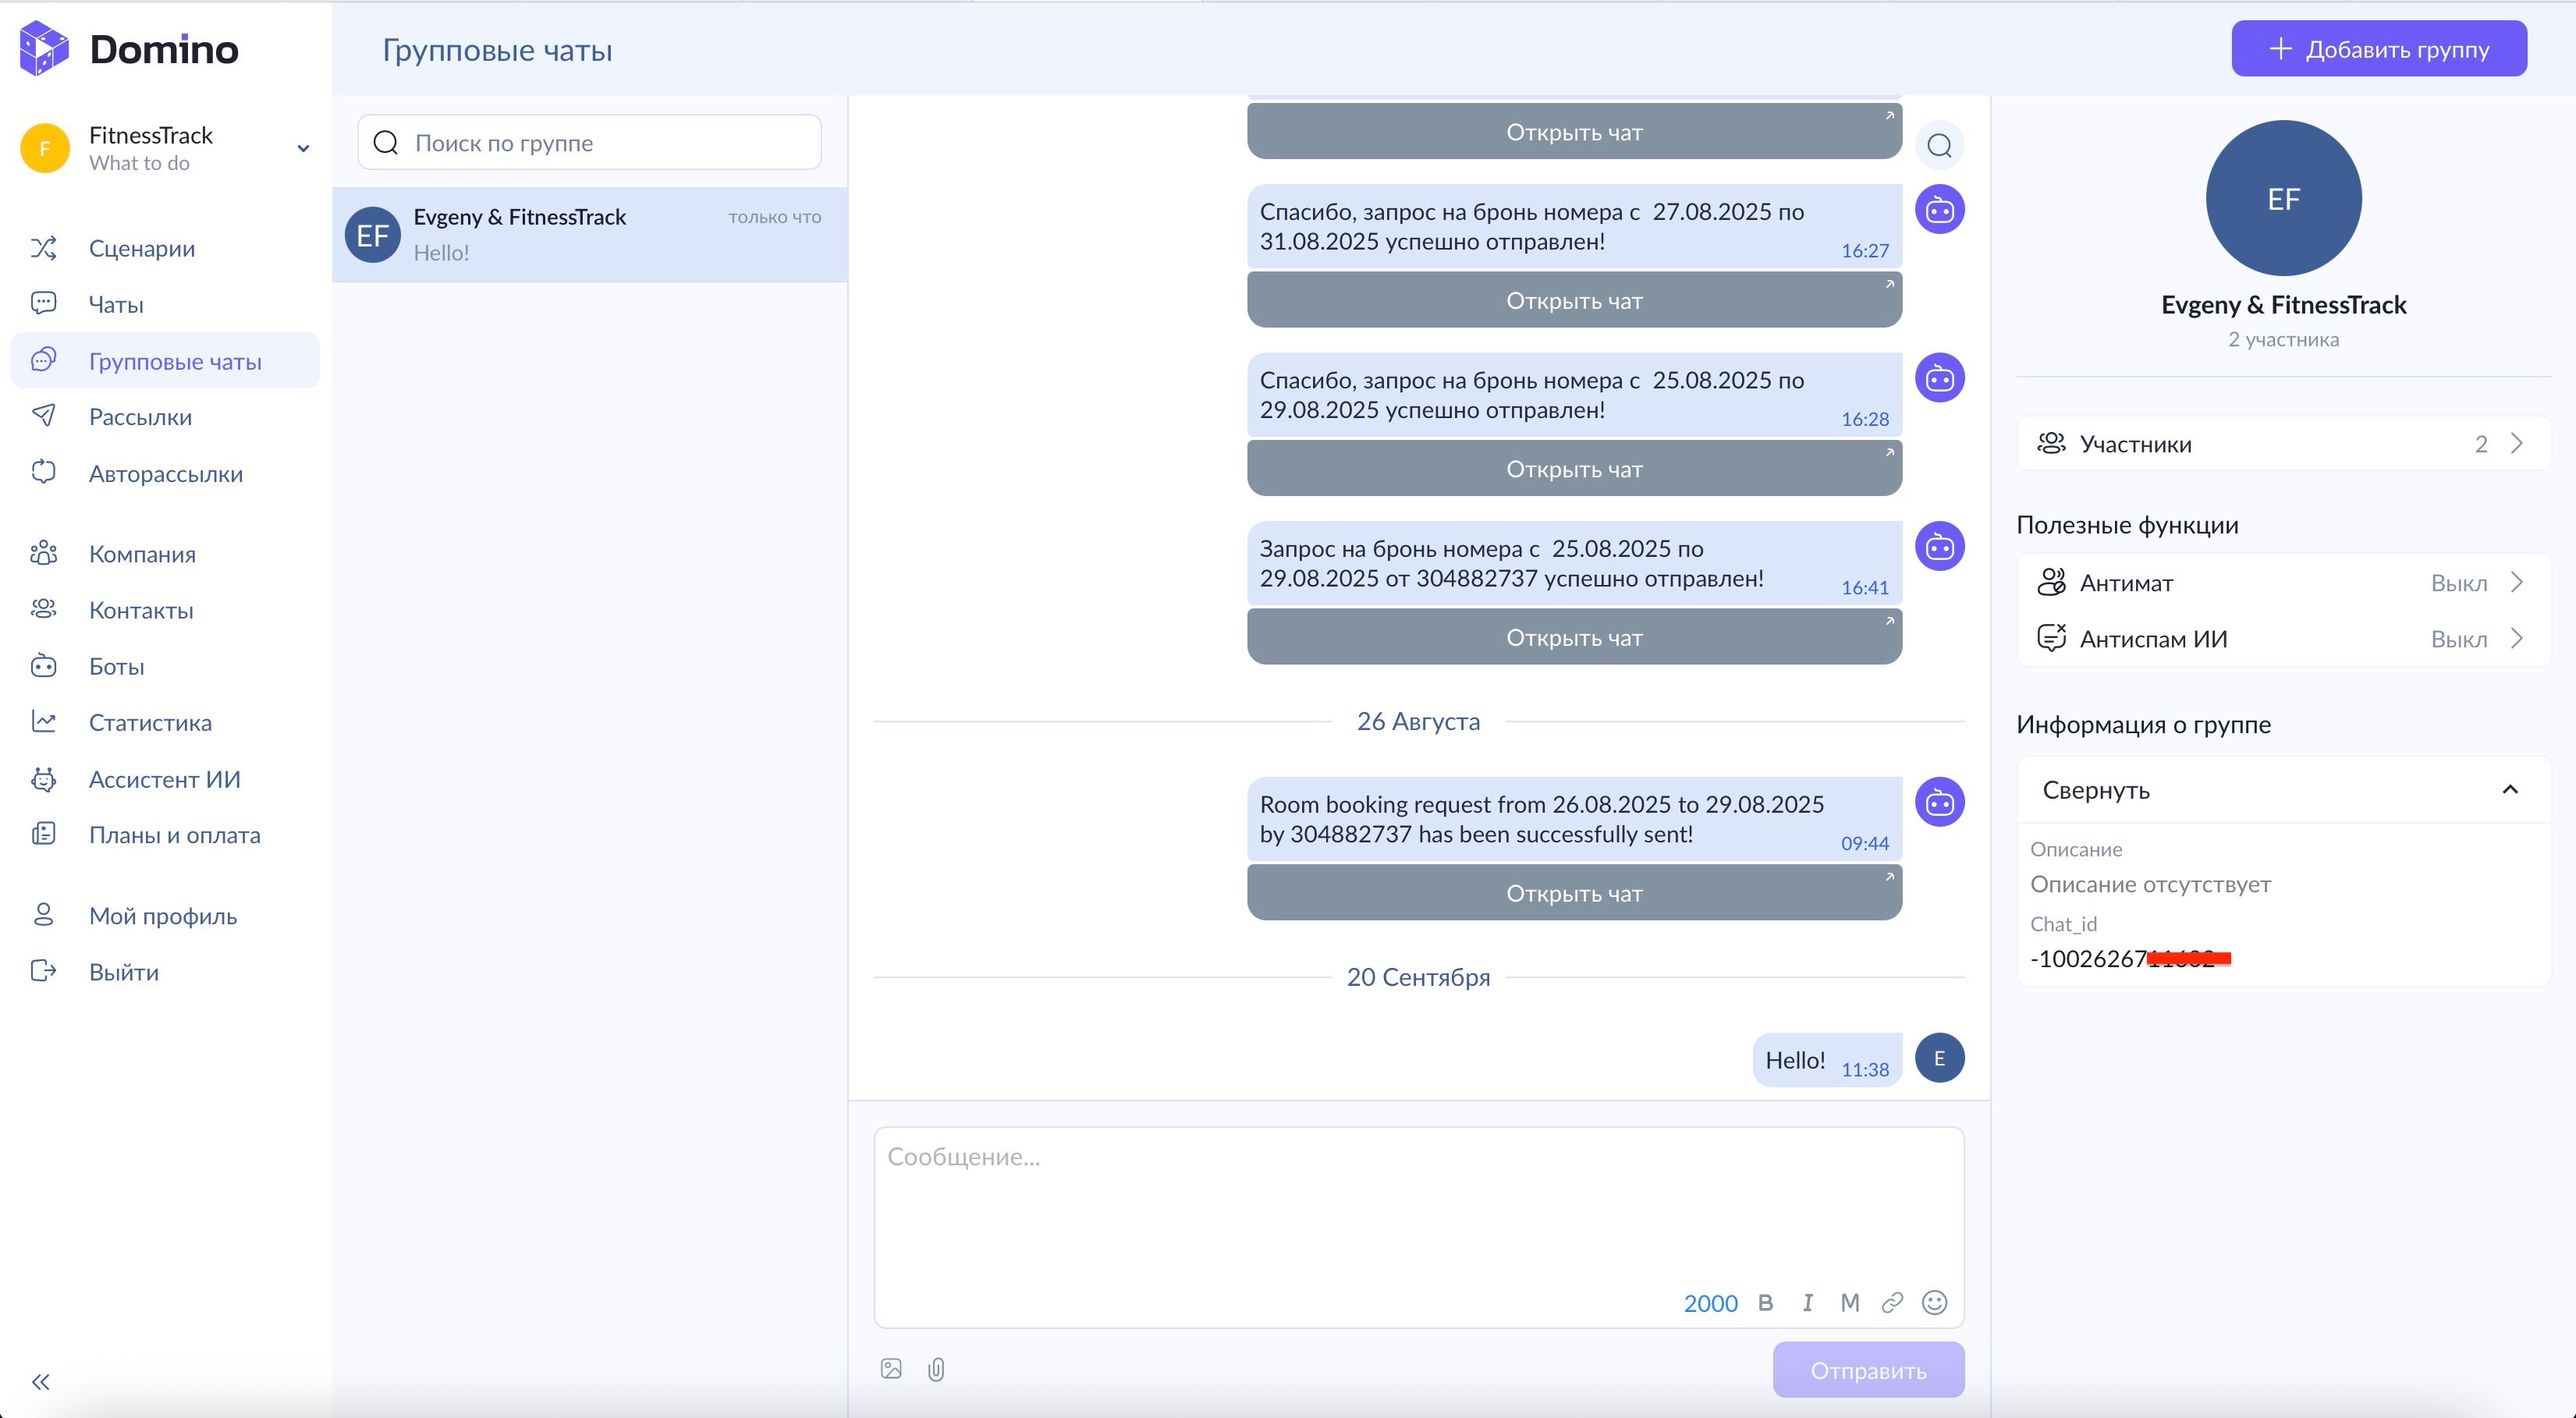2576x1418 pixels.
Task: Open Антимат setting showing Выкл
Action: [x=2283, y=583]
